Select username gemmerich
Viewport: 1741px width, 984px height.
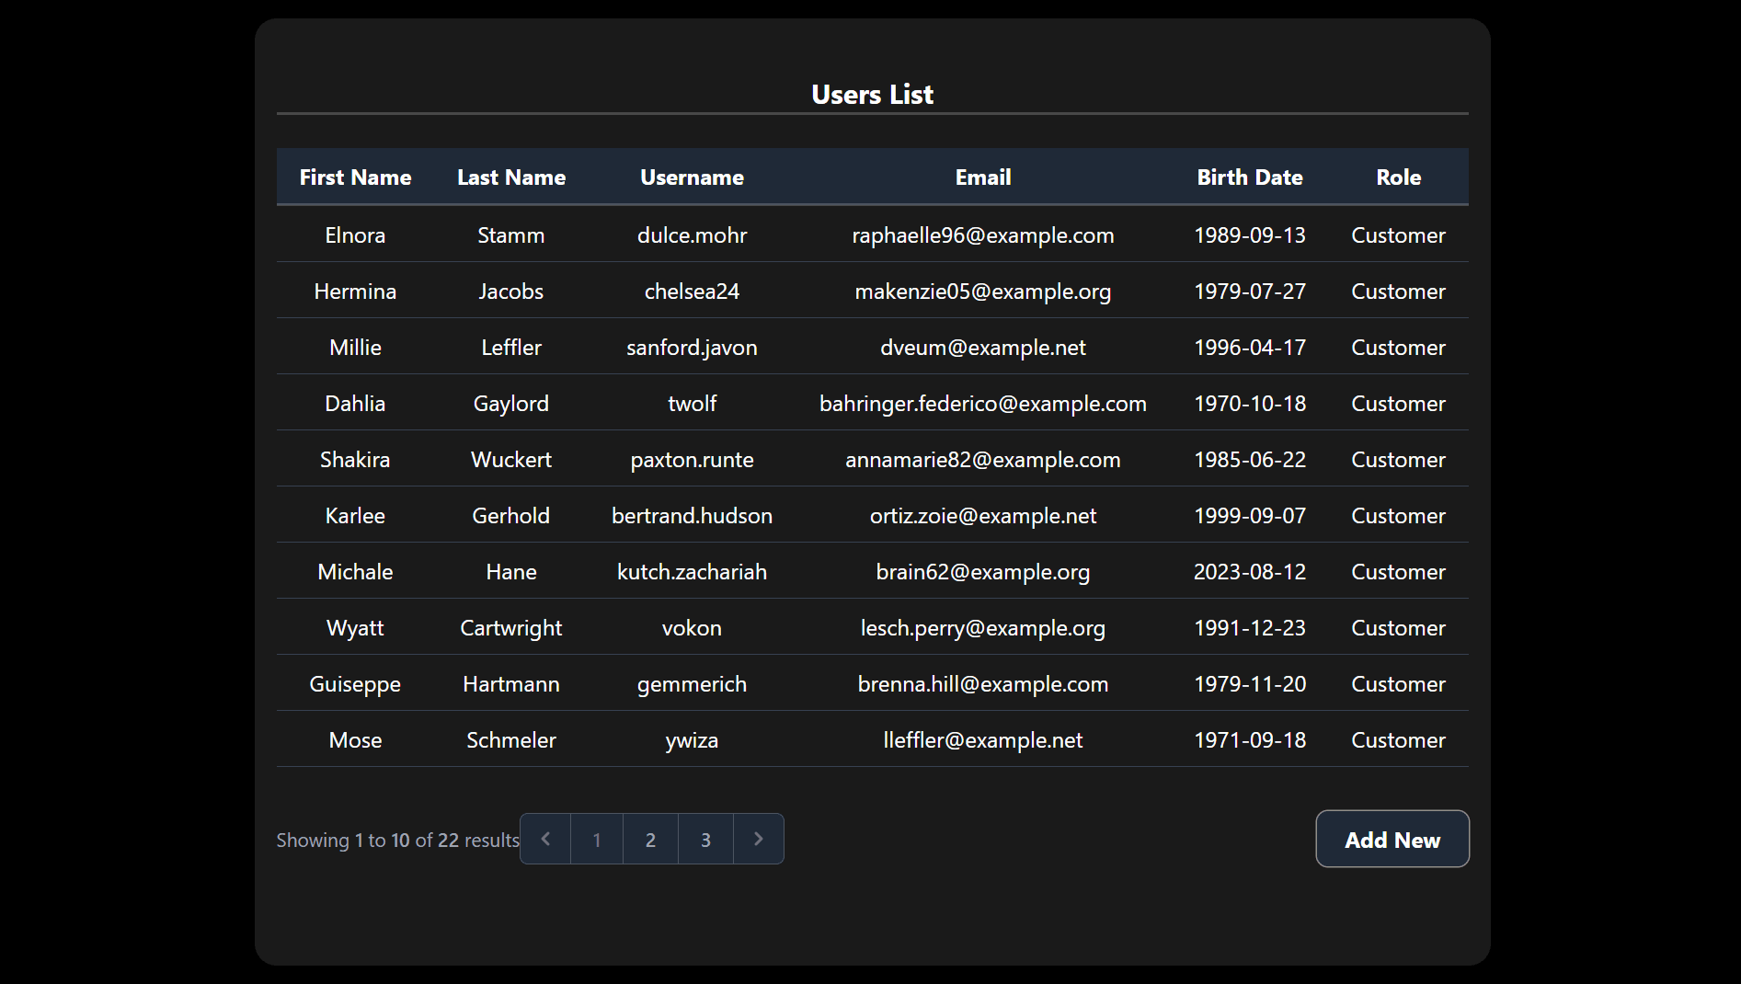click(x=692, y=684)
